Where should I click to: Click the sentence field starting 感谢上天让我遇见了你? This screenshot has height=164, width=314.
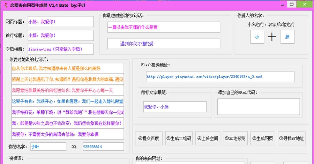[68, 80]
